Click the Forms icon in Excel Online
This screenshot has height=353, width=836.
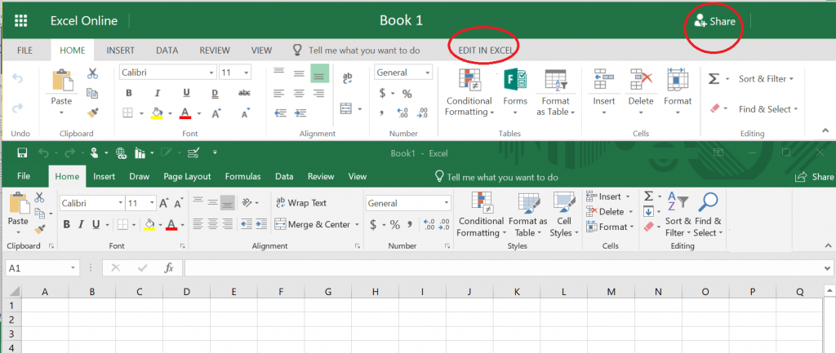pyautogui.click(x=515, y=80)
